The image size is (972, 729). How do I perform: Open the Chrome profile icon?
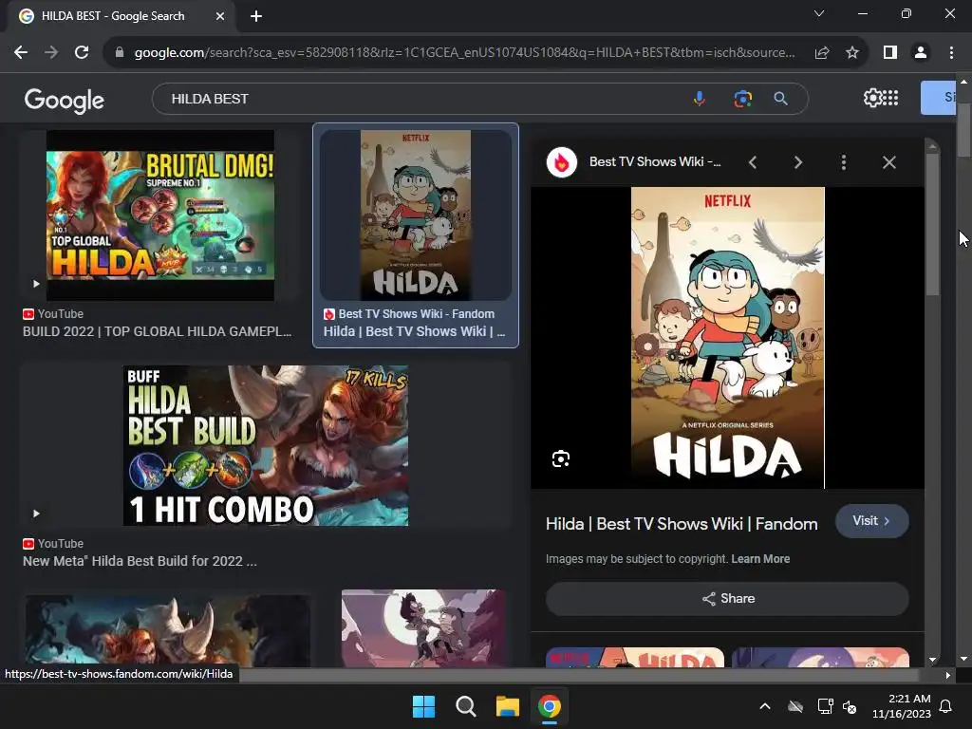coord(921,53)
